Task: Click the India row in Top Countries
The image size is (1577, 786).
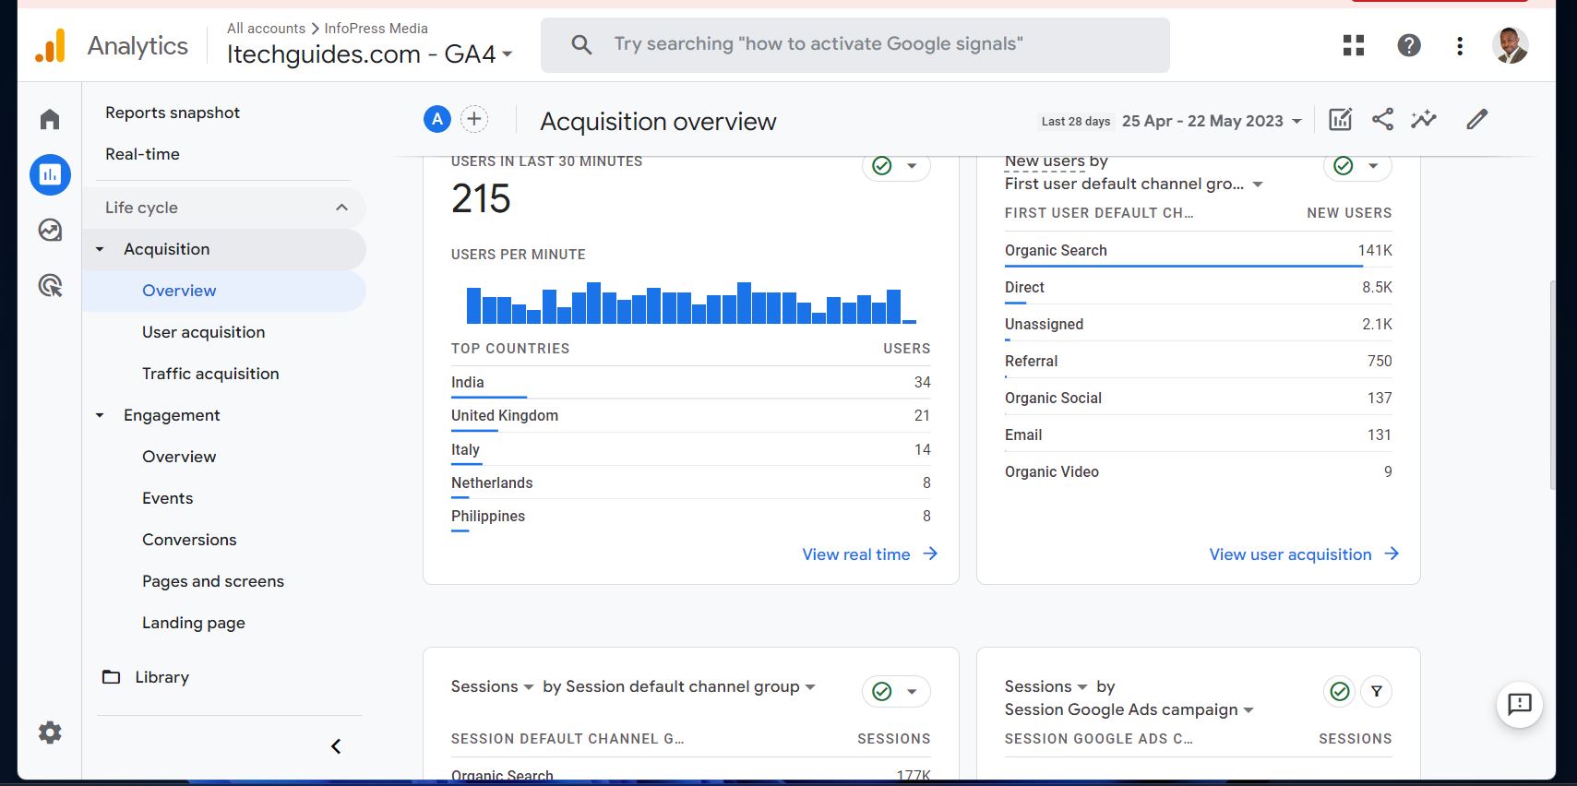Action: point(690,382)
